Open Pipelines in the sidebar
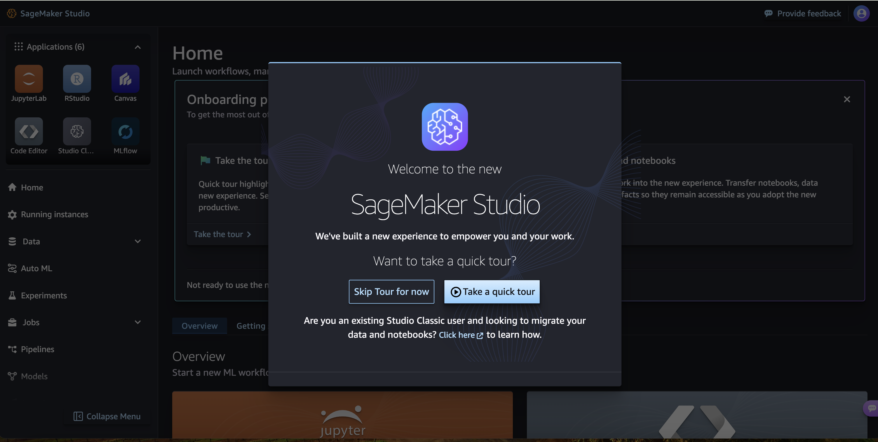 [37, 349]
